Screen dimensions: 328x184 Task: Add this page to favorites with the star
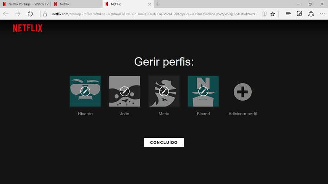[273, 14]
